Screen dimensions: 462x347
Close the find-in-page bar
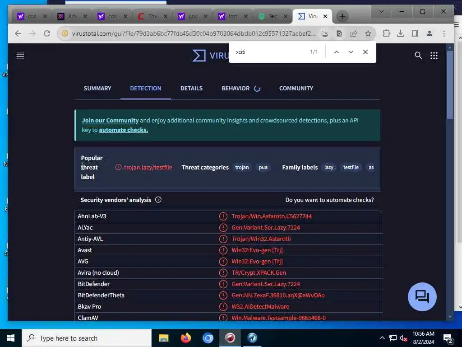coord(365,52)
